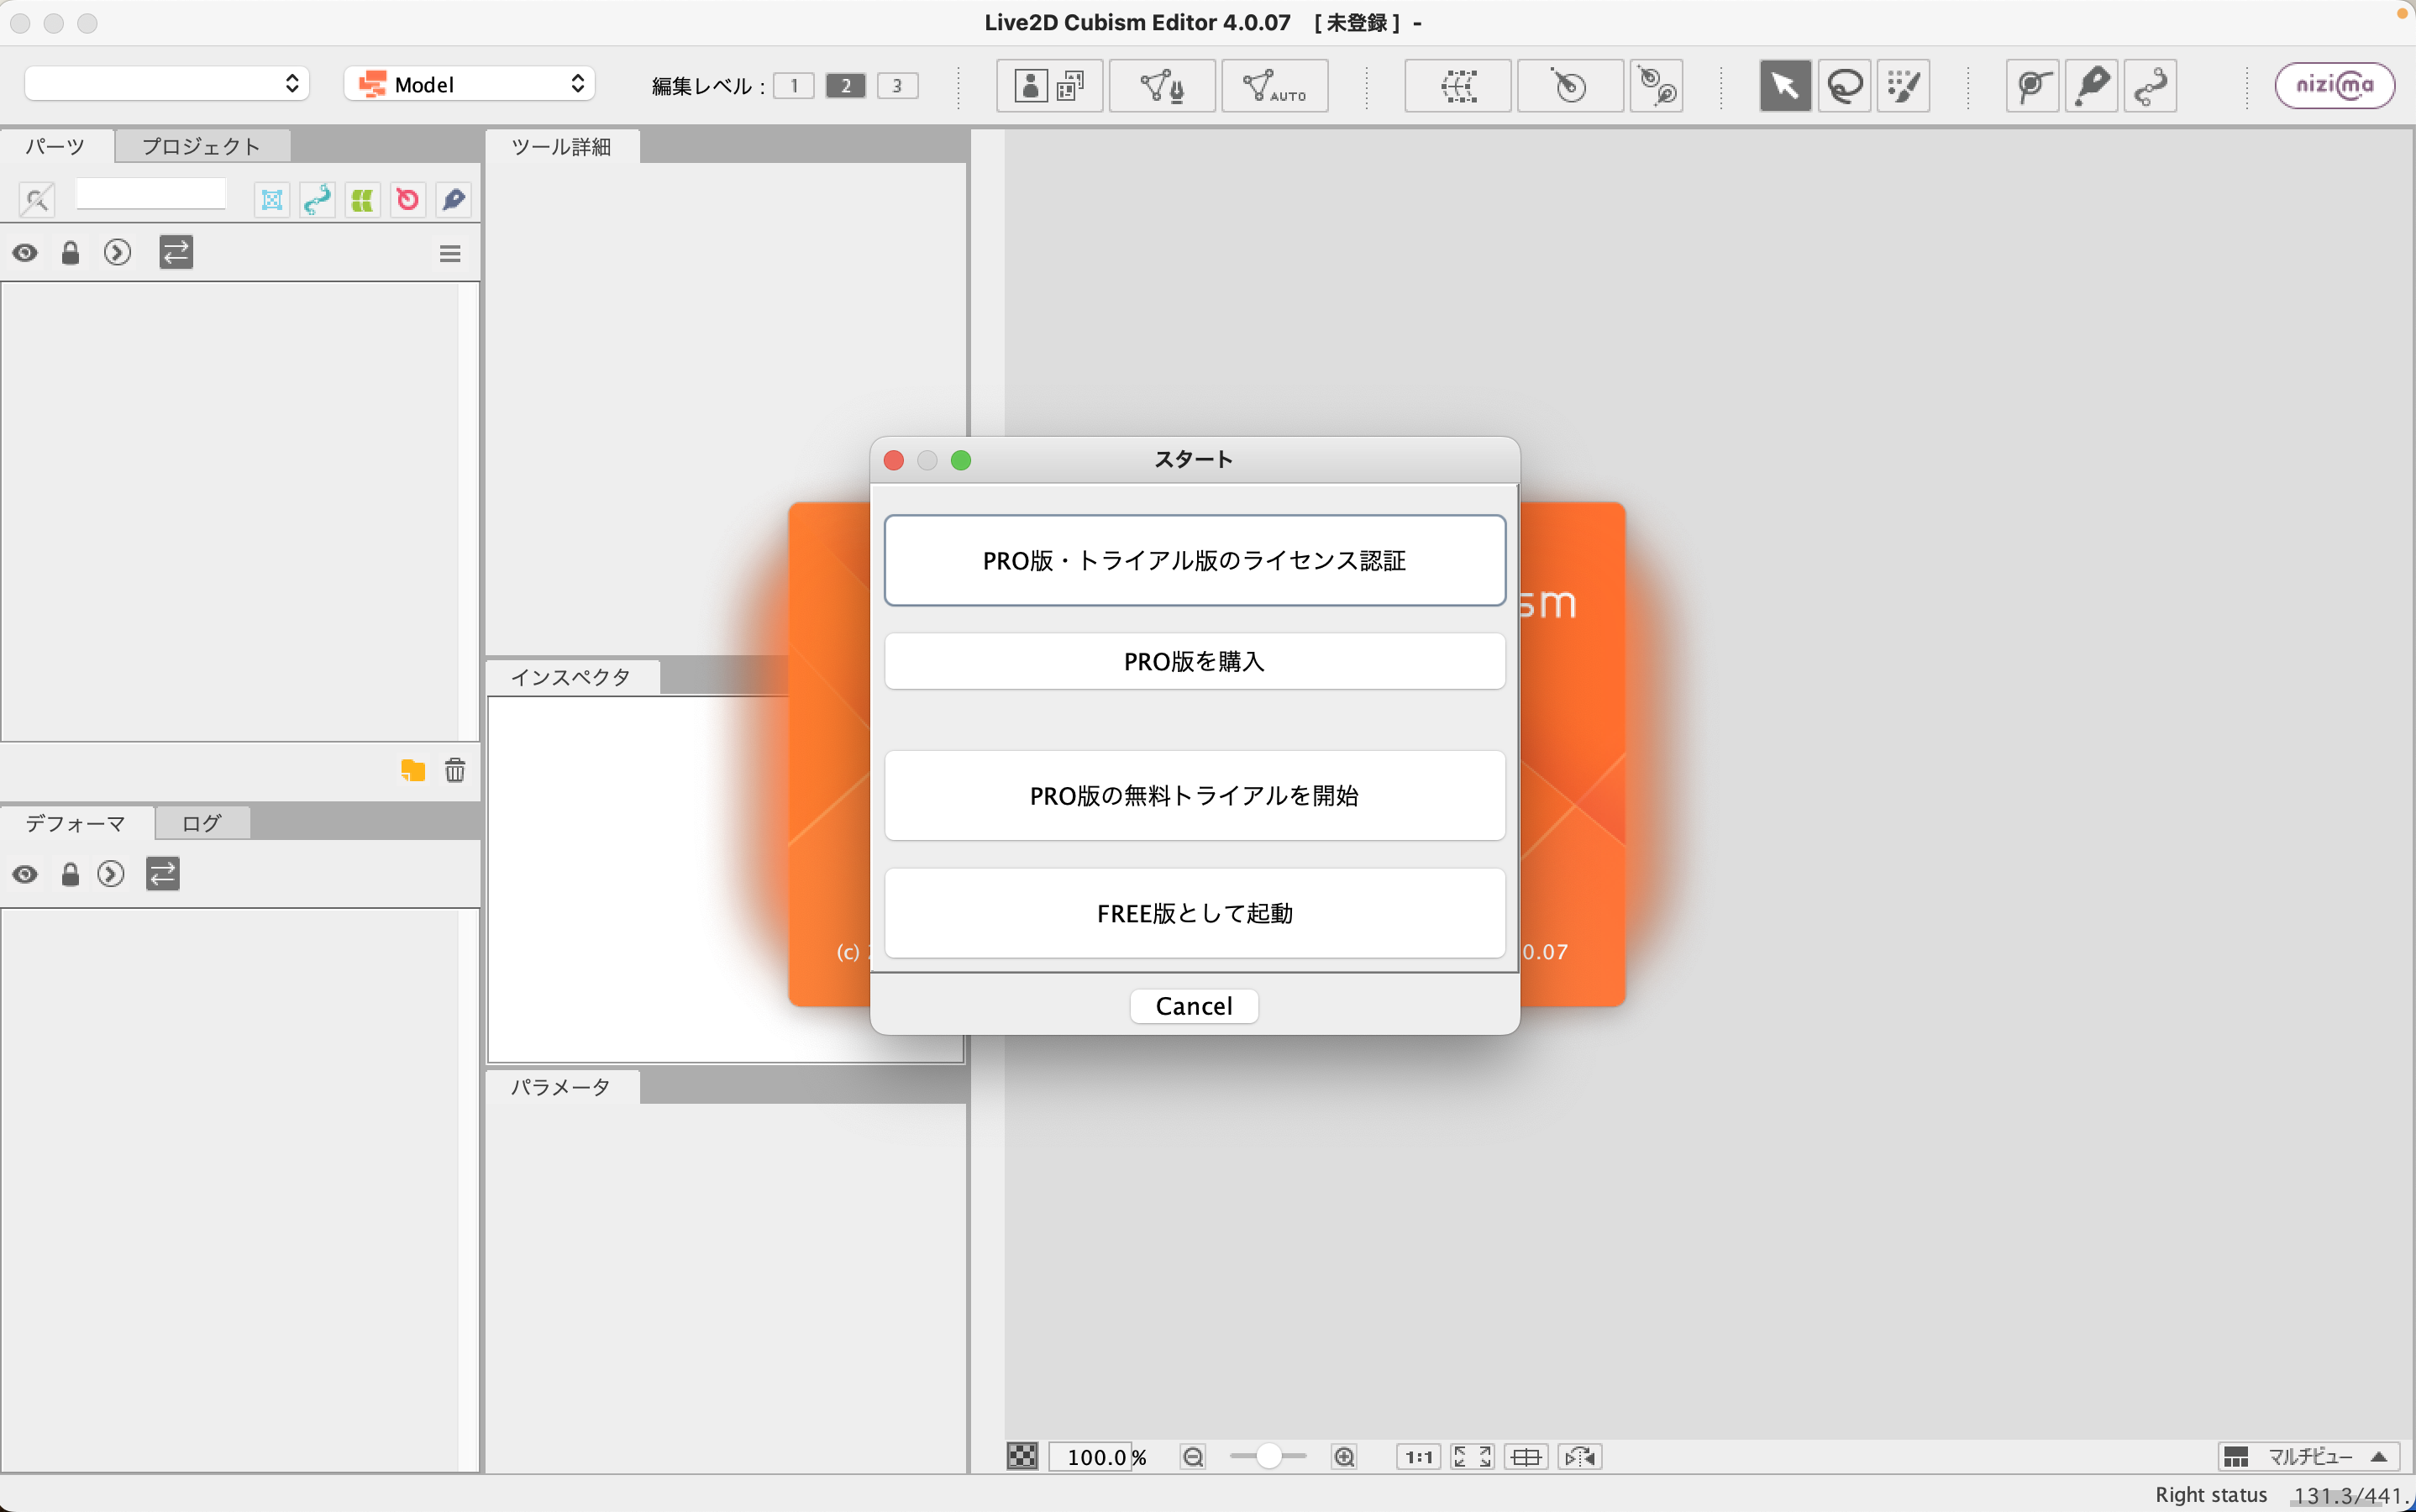Toggle parts panel lock icon
Viewport: 2416px width, 1512px height.
pyautogui.click(x=70, y=253)
